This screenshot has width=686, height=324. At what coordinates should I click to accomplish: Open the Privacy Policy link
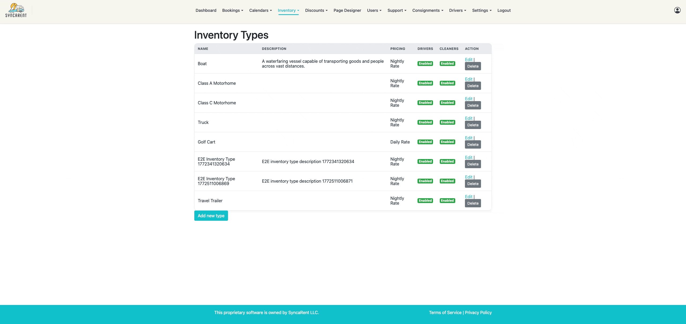pyautogui.click(x=478, y=312)
